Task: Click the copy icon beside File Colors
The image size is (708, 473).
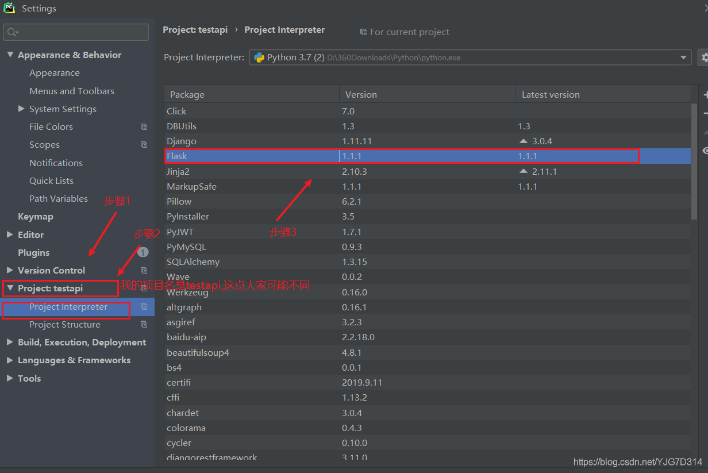Action: click(144, 127)
